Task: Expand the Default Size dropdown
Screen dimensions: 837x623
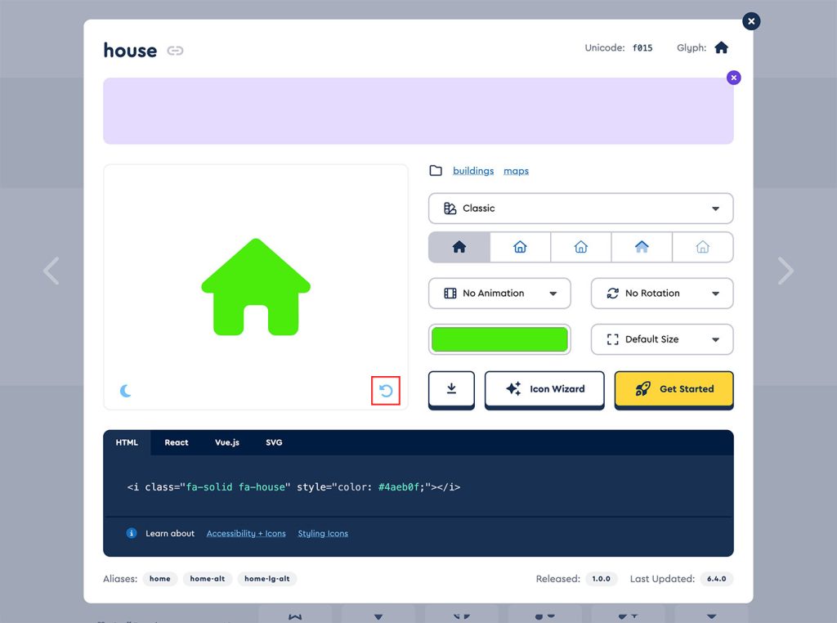Action: 661,339
